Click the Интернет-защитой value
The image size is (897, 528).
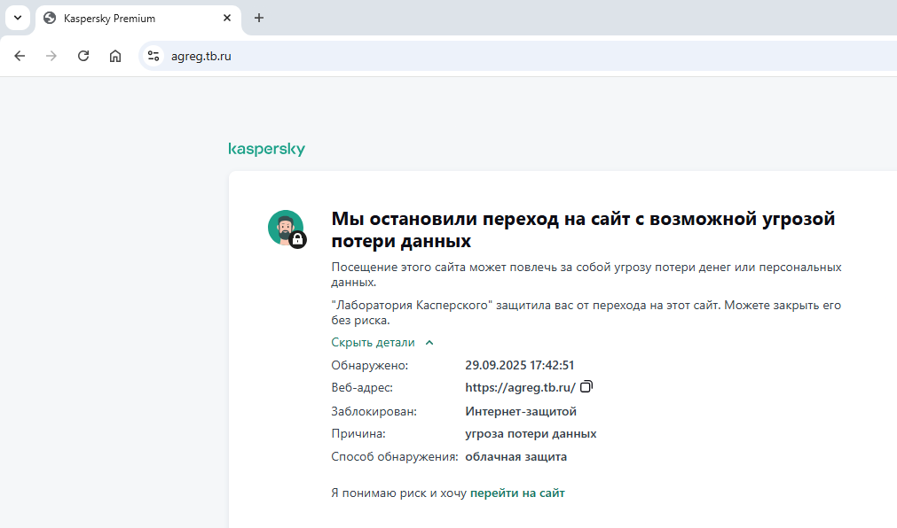pos(521,411)
